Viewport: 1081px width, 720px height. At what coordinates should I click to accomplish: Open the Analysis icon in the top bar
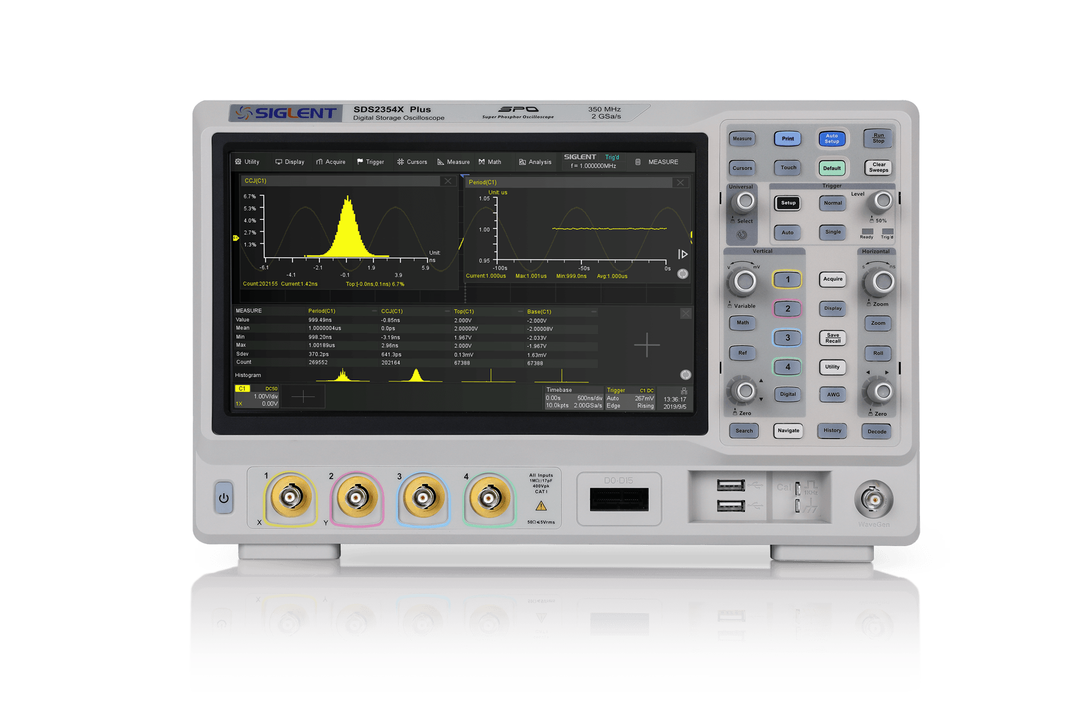(x=522, y=161)
